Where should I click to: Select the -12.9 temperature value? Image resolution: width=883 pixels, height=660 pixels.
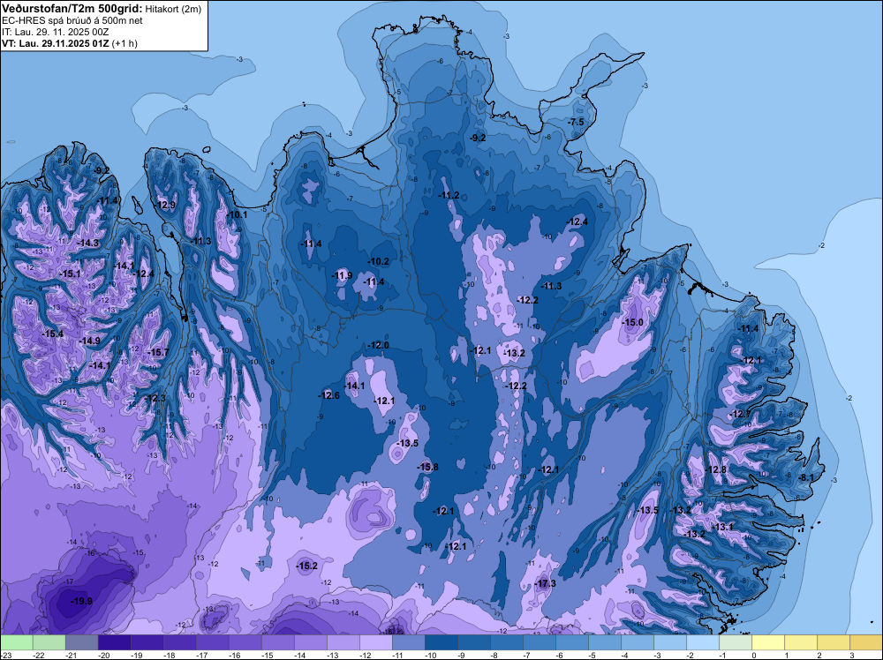165,205
